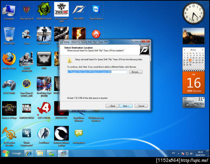210x164 pixels.
Task: Open TeamViewer 4 desktop icon
Action: pos(96,11)
